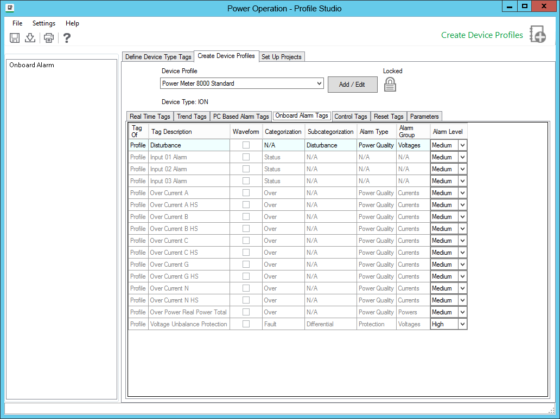Open Alarm Level dropdown for Over Power Real Power Total
The height and width of the screenshot is (419, 560).
462,312
